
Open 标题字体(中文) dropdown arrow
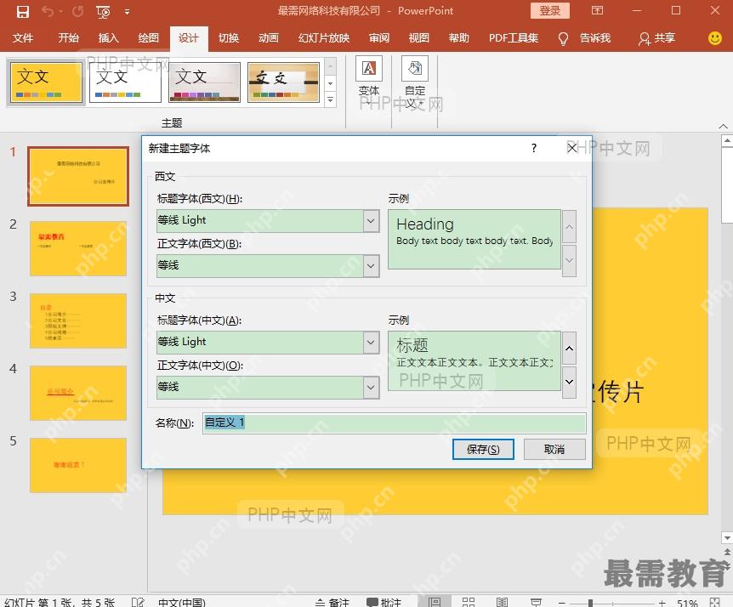pos(371,342)
